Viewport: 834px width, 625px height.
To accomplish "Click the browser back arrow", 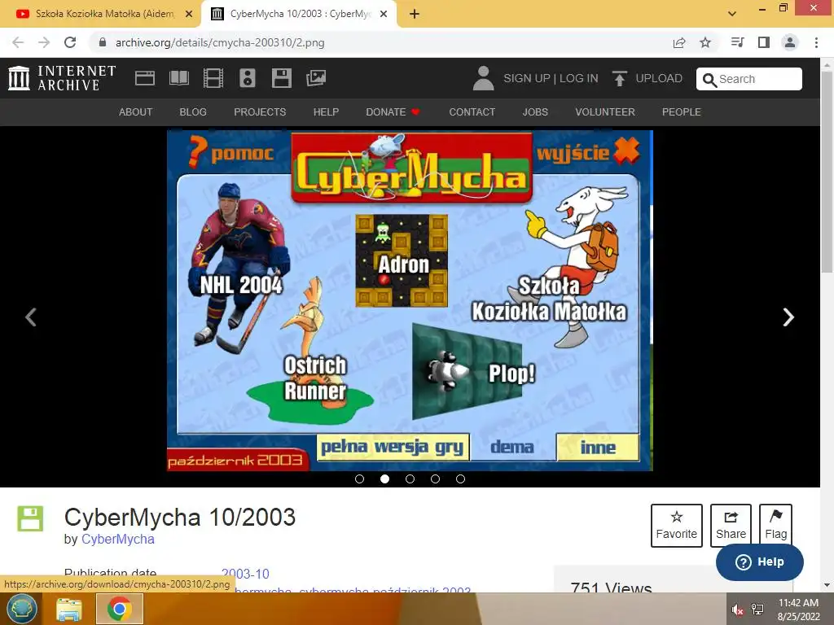I will point(18,42).
